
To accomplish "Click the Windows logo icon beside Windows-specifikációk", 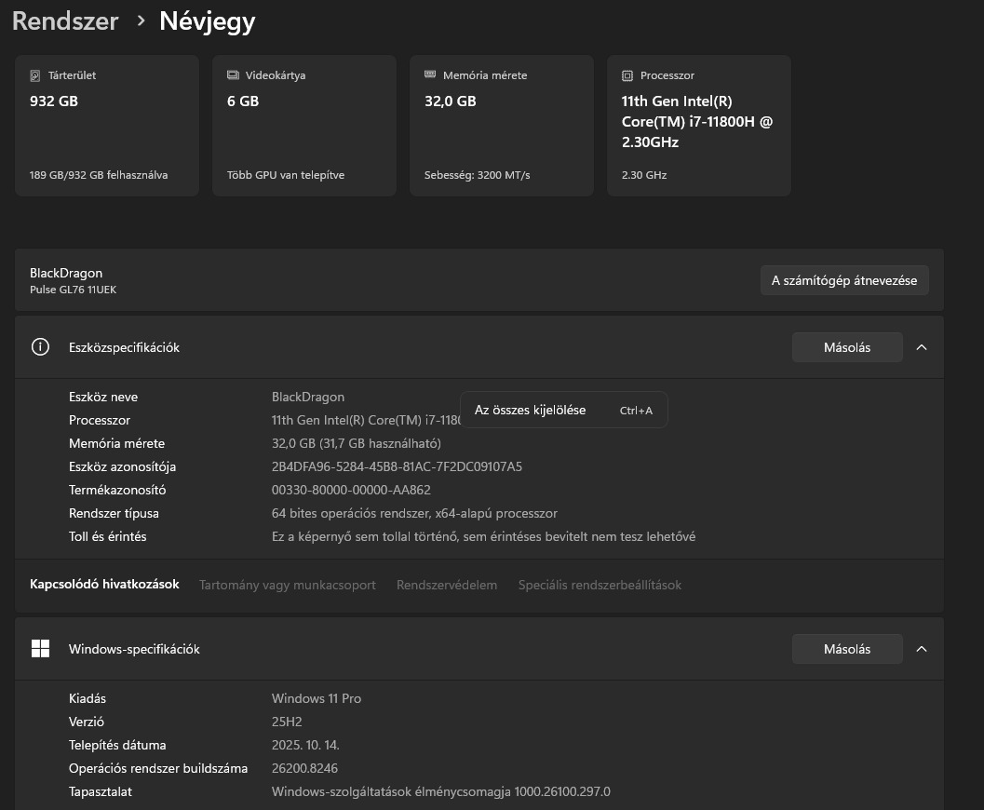I will (x=40, y=649).
